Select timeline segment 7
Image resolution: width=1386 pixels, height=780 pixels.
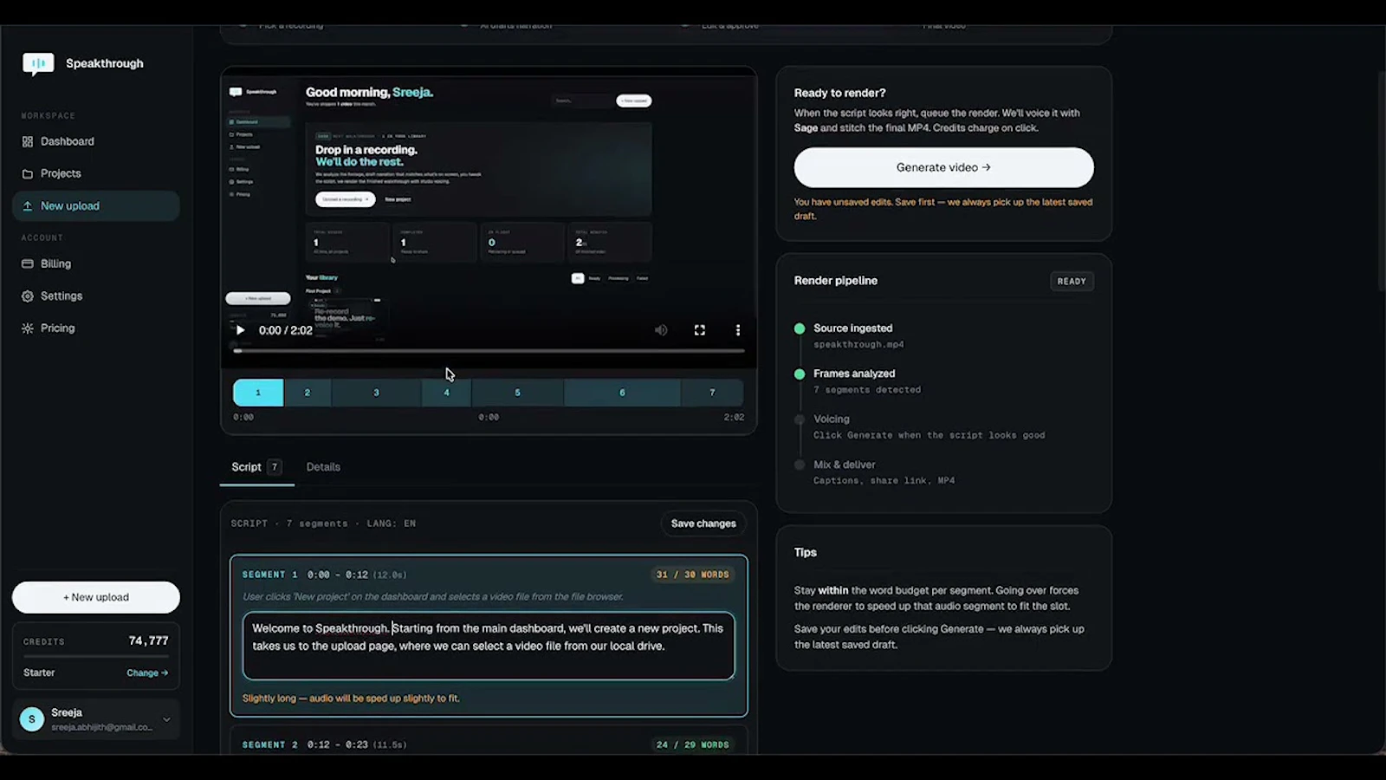[712, 393]
